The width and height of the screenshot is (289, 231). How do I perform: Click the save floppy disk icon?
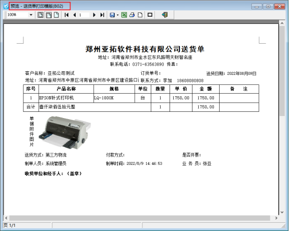coord(112,15)
